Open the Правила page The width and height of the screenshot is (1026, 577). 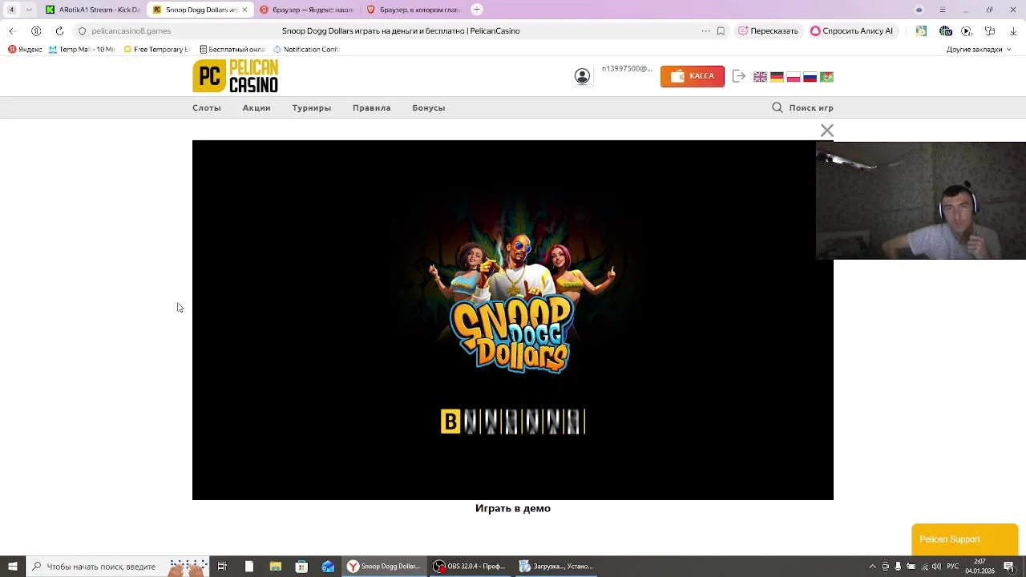pyautogui.click(x=372, y=107)
